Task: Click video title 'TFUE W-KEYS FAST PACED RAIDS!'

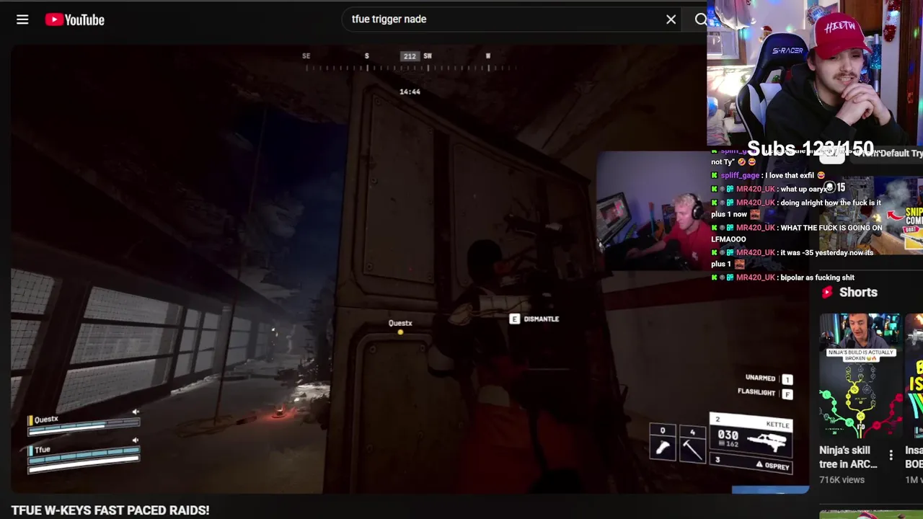Action: pyautogui.click(x=110, y=510)
